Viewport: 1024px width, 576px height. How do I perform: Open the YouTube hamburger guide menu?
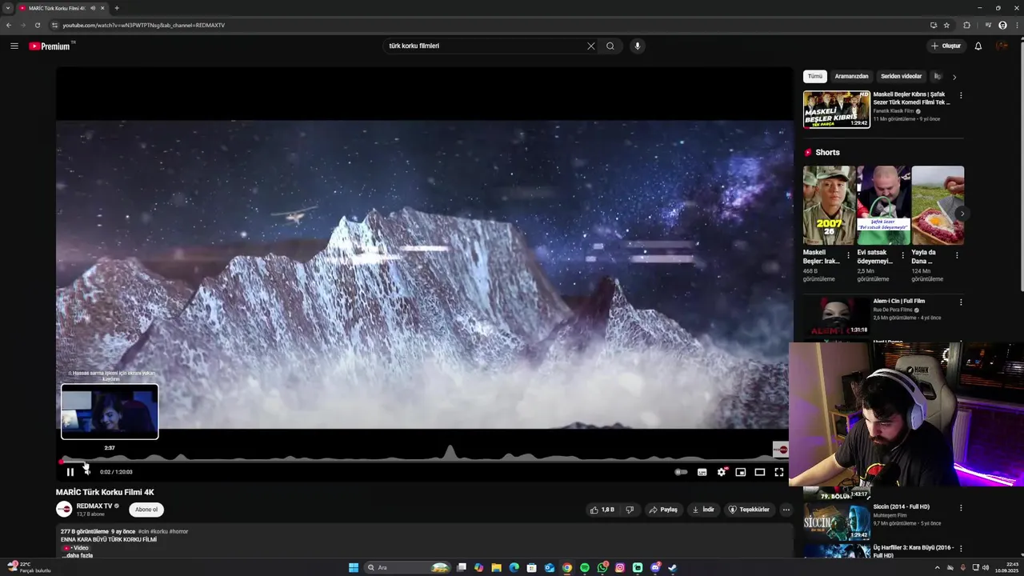pyautogui.click(x=14, y=46)
